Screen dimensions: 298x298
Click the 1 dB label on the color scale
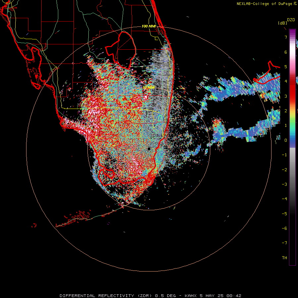(286, 125)
